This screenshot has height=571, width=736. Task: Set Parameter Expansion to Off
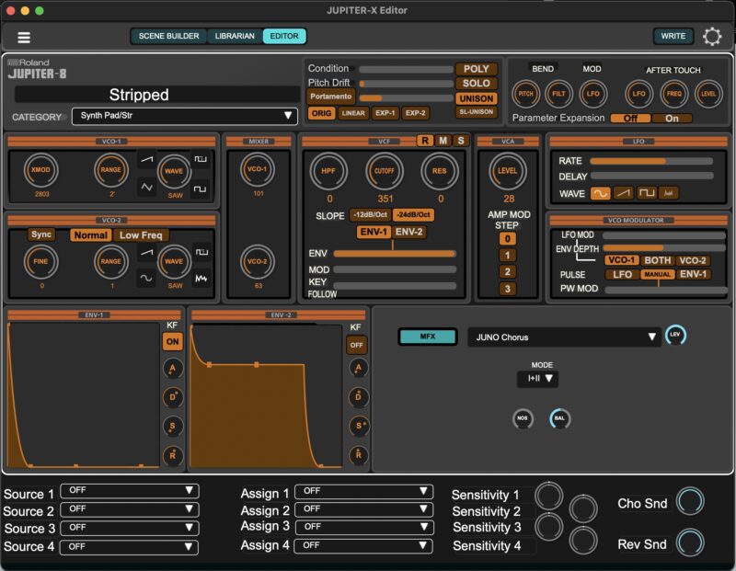click(x=630, y=119)
